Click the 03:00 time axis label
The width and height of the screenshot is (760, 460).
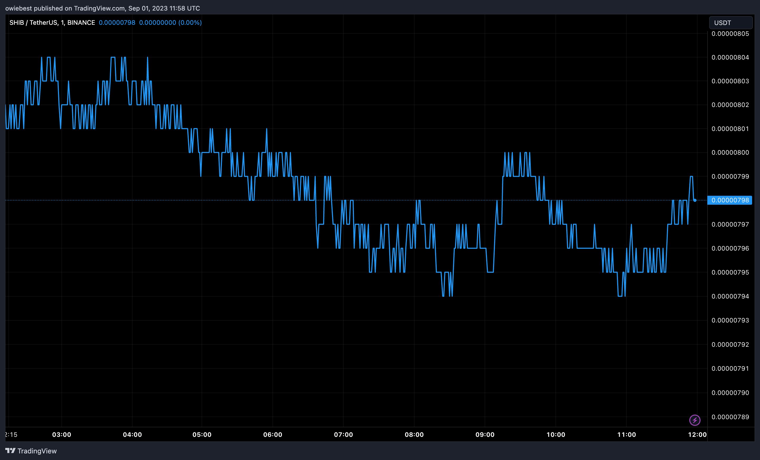62,435
